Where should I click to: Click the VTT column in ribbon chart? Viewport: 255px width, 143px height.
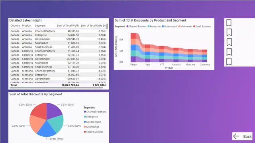point(162,54)
